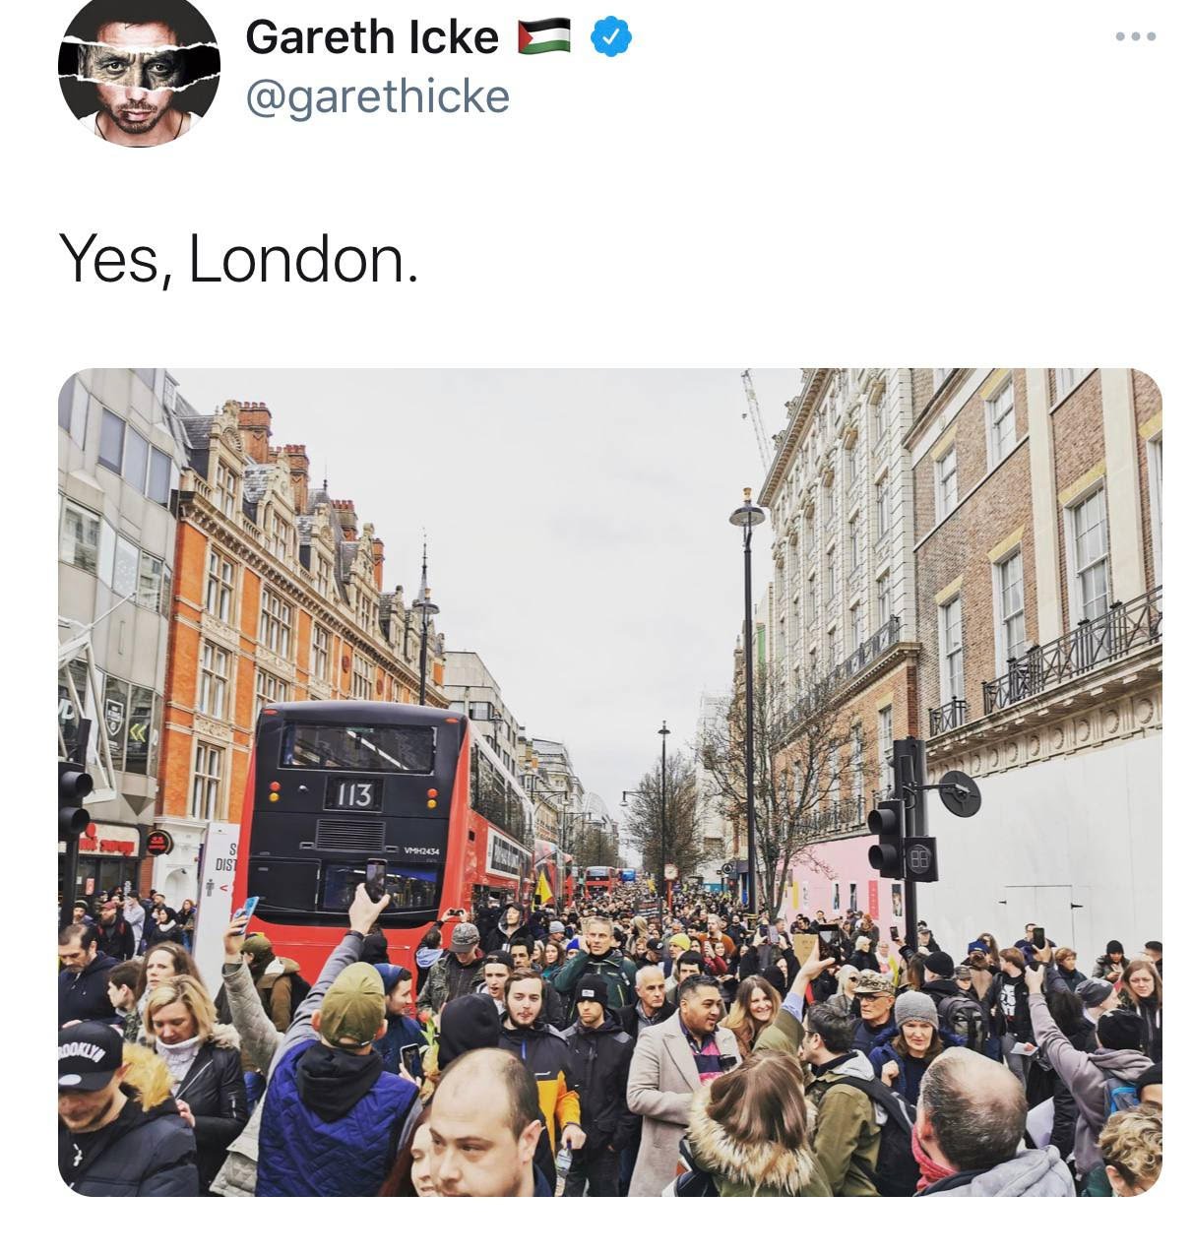The height and width of the screenshot is (1257, 1192).
Task: Click the left-side traffic signal in photo
Action: tap(74, 803)
